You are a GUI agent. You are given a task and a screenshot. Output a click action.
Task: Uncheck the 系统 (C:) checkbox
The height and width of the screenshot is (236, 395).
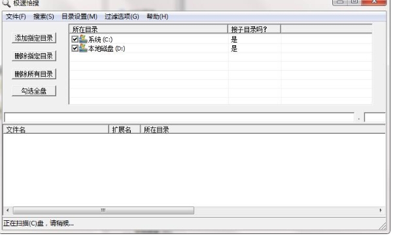75,39
